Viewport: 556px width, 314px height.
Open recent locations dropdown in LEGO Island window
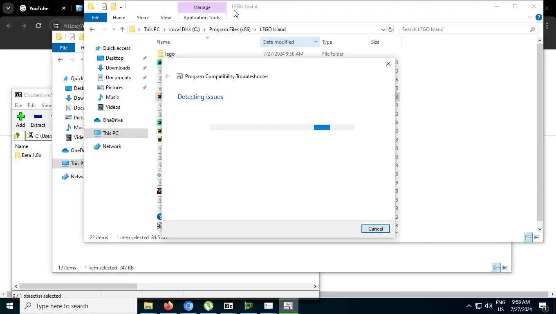[114, 29]
